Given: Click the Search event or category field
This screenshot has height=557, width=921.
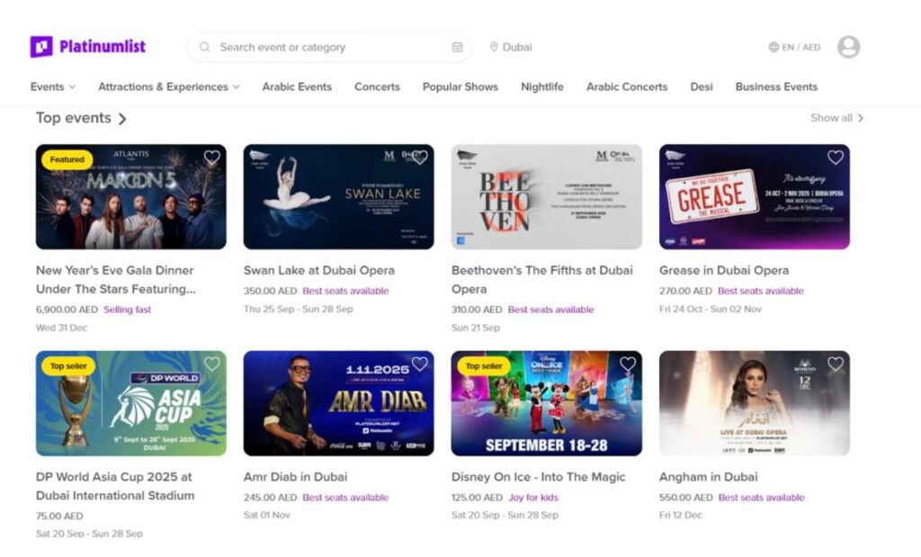Looking at the screenshot, I should click(x=329, y=47).
